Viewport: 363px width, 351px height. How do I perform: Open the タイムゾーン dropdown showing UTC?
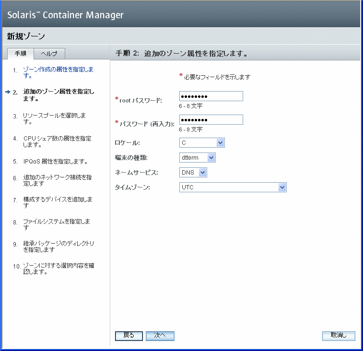233,187
